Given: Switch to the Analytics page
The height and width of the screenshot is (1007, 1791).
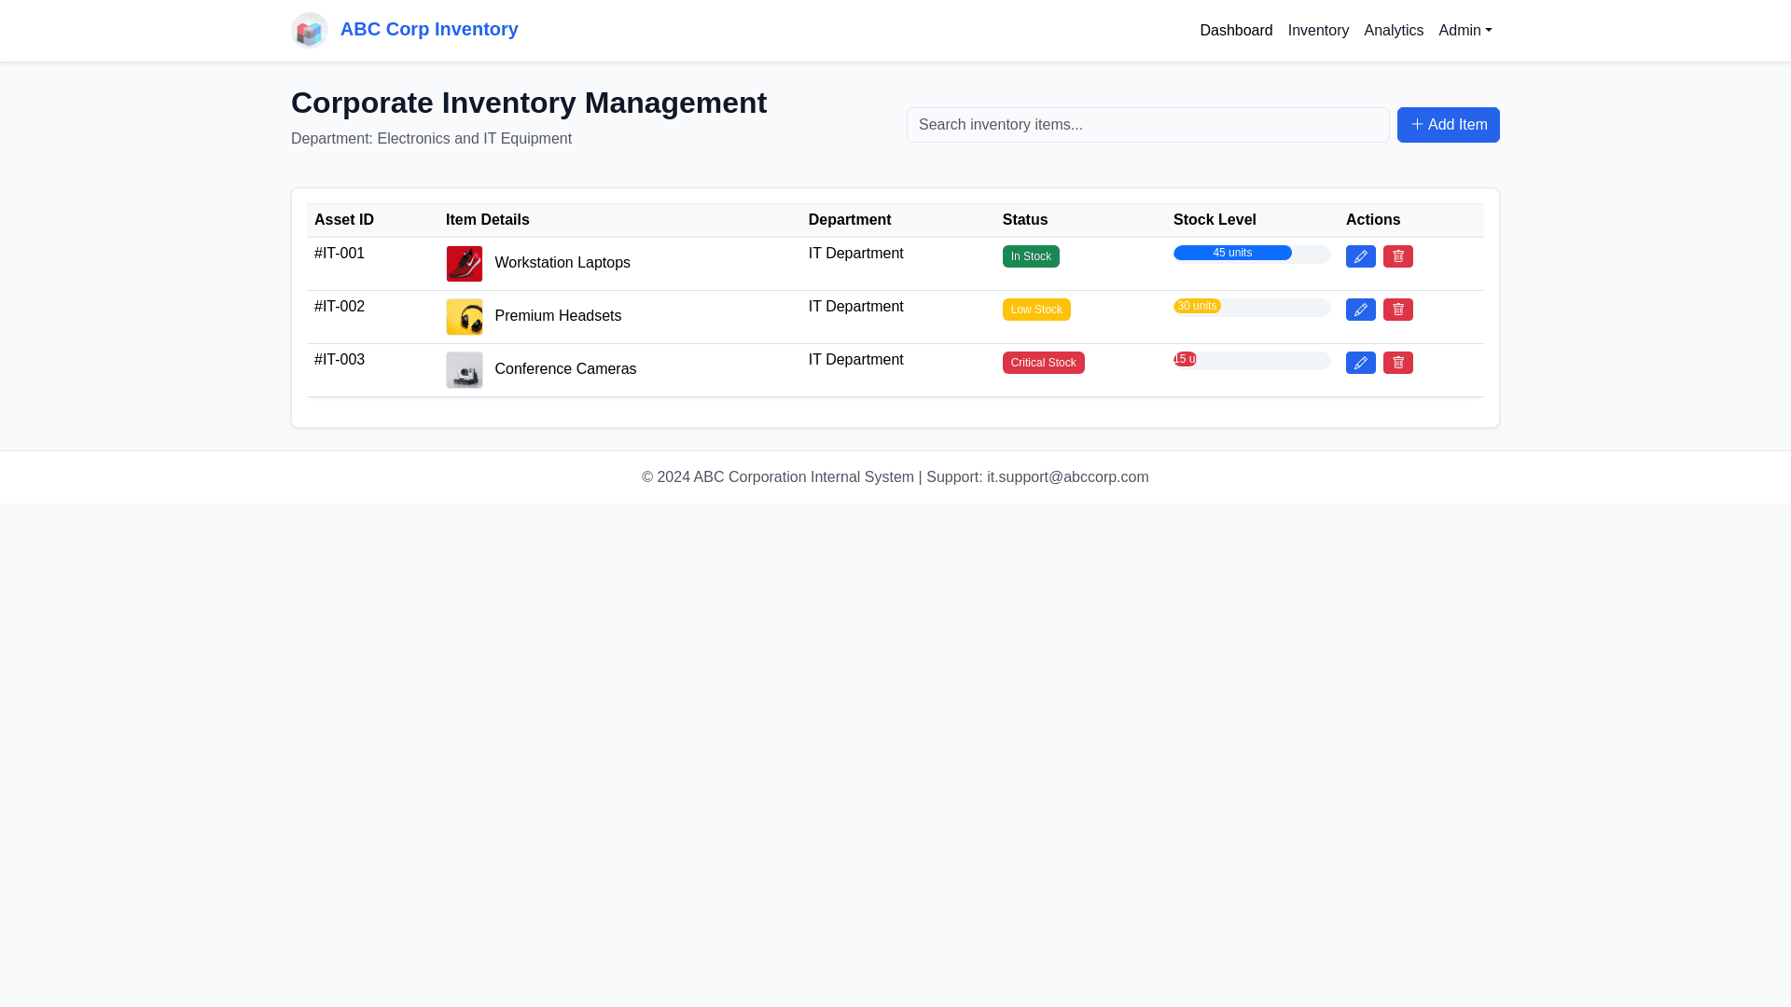Looking at the screenshot, I should [x=1393, y=31].
